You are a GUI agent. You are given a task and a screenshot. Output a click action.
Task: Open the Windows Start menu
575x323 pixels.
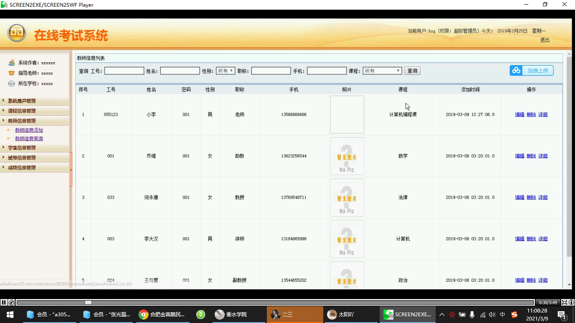point(10,315)
